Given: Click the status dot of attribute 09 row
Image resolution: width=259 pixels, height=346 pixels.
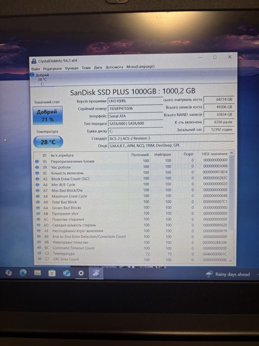Looking at the screenshot, I should pyautogui.click(x=37, y=167).
